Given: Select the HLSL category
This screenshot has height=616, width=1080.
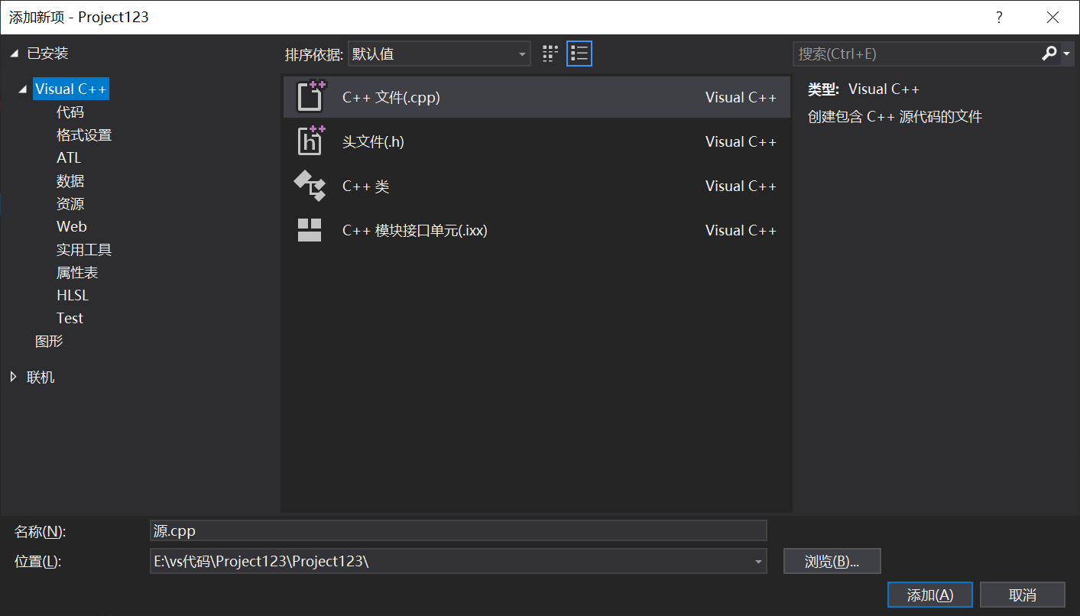Looking at the screenshot, I should (72, 295).
